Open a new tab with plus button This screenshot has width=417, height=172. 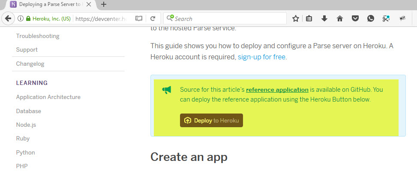point(104,5)
